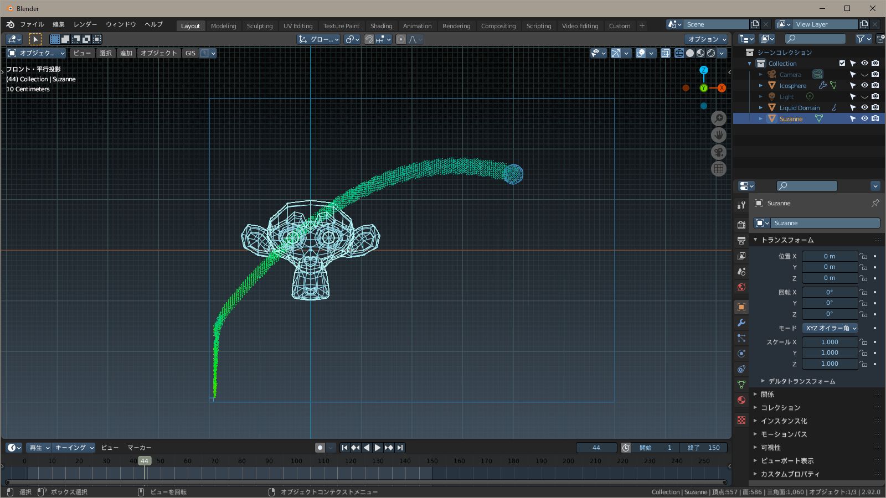This screenshot has height=498, width=886.
Task: Expand the Suzanne item in outliner
Action: tap(761, 119)
